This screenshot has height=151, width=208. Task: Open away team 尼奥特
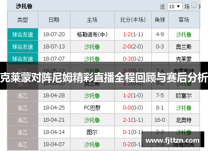pyautogui.click(x=184, y=120)
